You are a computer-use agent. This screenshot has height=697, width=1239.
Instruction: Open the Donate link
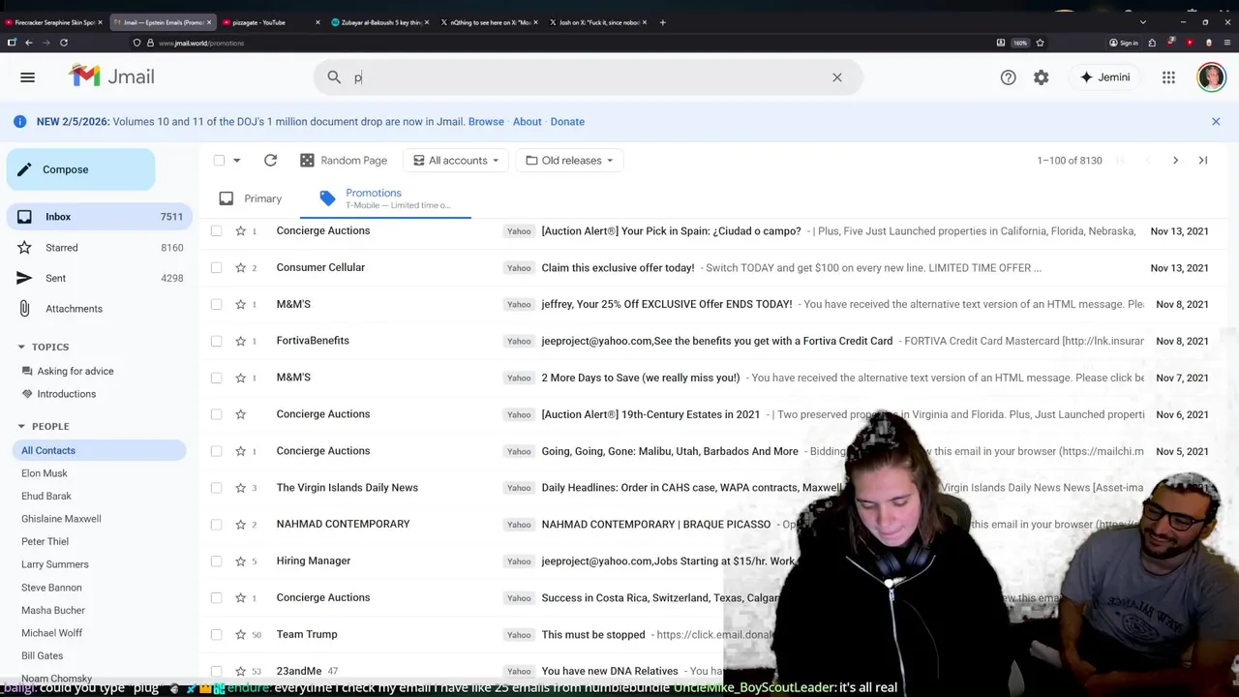click(567, 122)
